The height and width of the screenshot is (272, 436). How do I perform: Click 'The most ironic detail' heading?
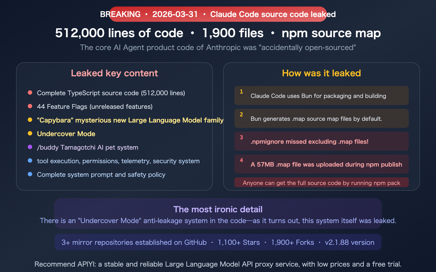[218, 209]
